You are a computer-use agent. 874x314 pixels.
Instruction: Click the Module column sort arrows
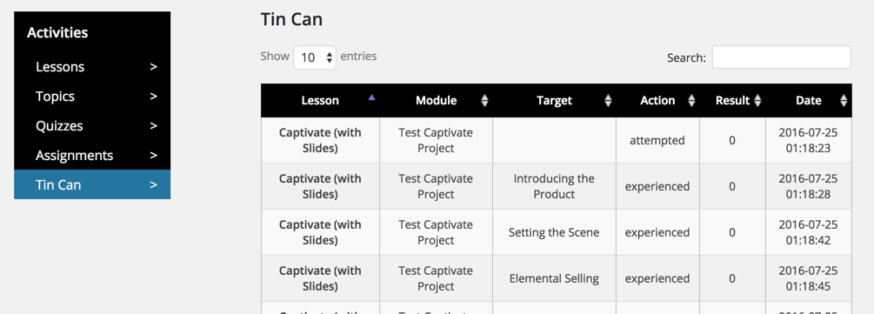[485, 100]
